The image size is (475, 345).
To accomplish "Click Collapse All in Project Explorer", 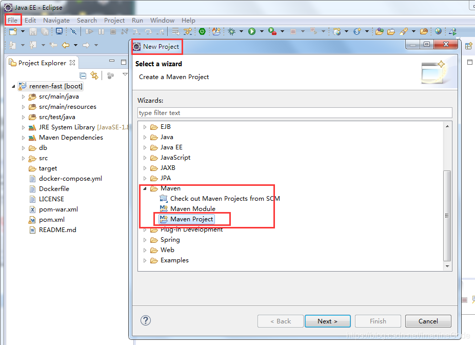I will click(83, 75).
